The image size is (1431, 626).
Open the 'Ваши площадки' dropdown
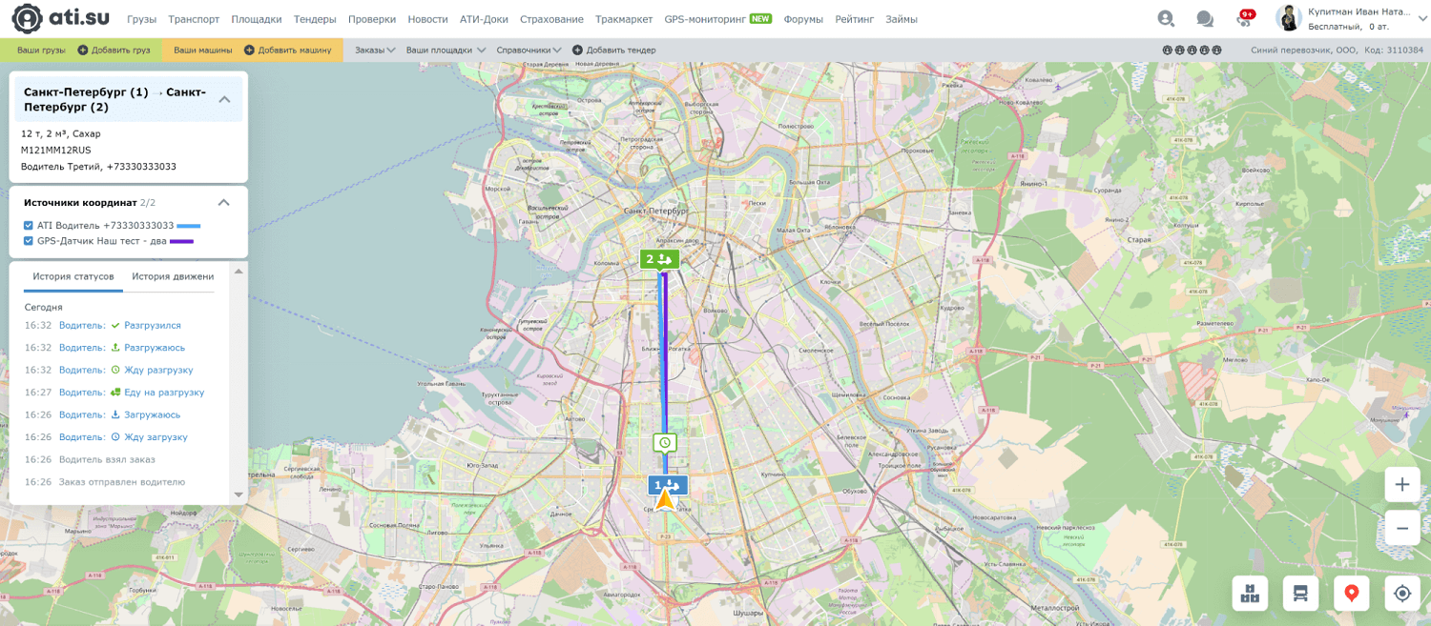(x=446, y=50)
